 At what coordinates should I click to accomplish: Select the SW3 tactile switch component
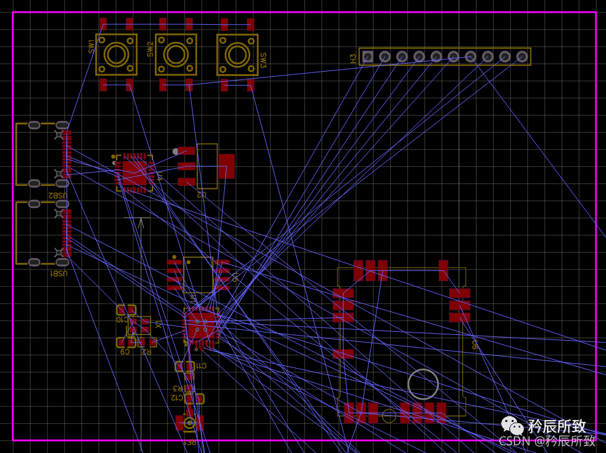click(237, 55)
